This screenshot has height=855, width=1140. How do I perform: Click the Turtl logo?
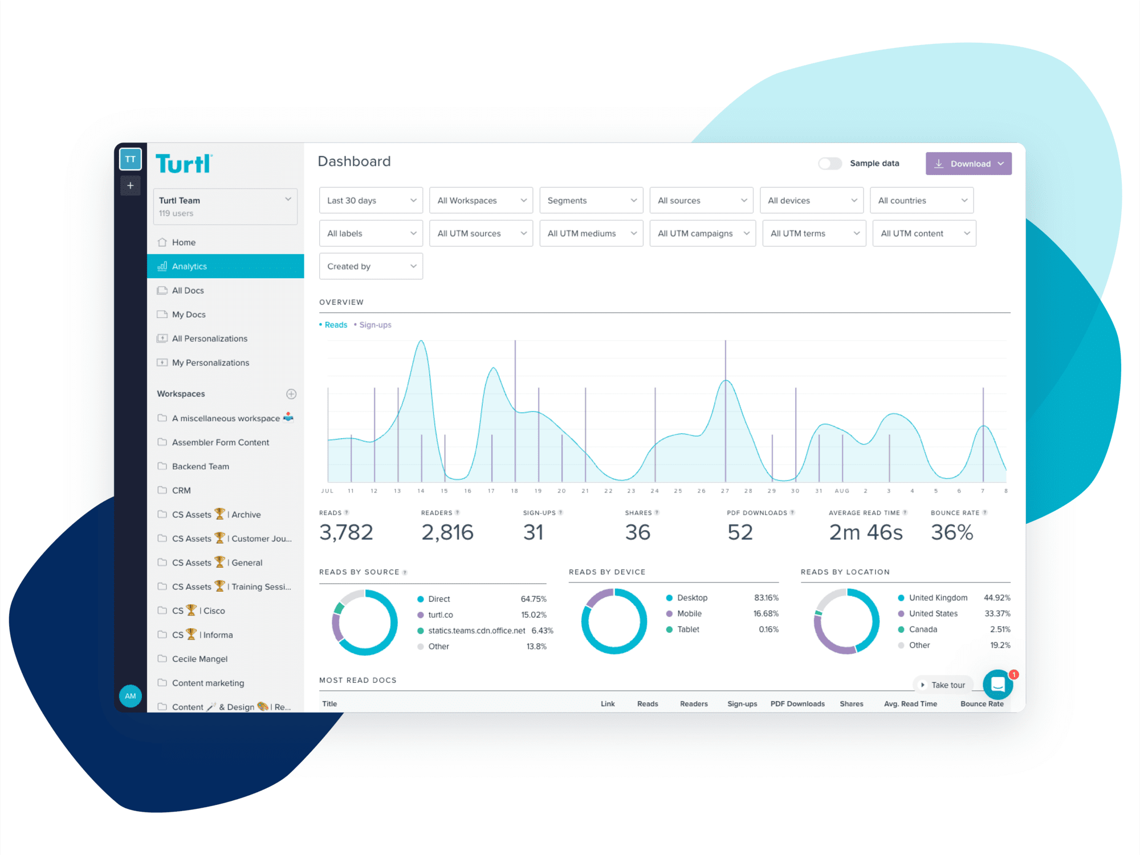click(x=184, y=164)
